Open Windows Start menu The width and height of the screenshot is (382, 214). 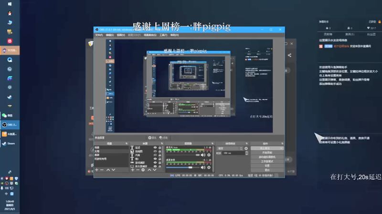[x=10, y=4]
